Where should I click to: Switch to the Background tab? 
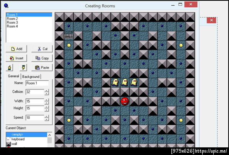click(31, 77)
